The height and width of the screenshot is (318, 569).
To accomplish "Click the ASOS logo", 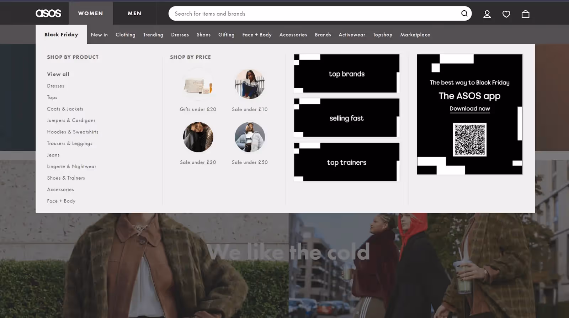I will 48,14.
